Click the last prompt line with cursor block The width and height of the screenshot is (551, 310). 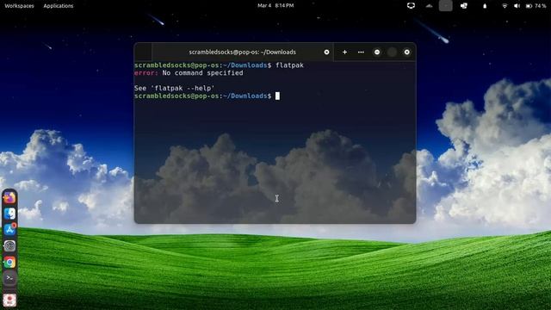point(207,96)
